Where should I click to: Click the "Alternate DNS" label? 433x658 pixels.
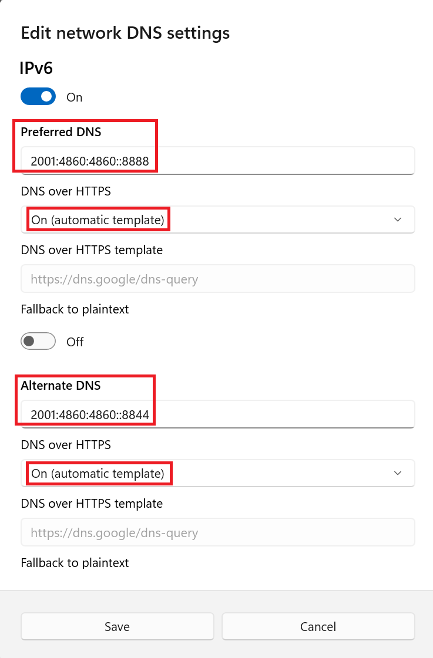tap(61, 386)
